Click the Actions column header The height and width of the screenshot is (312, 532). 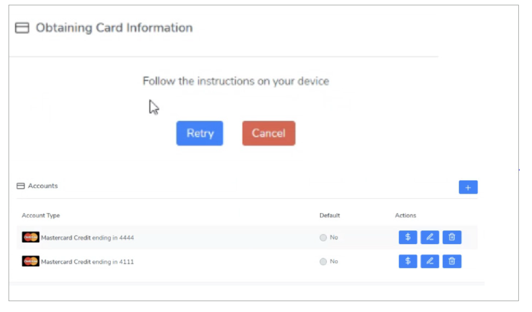tap(405, 215)
